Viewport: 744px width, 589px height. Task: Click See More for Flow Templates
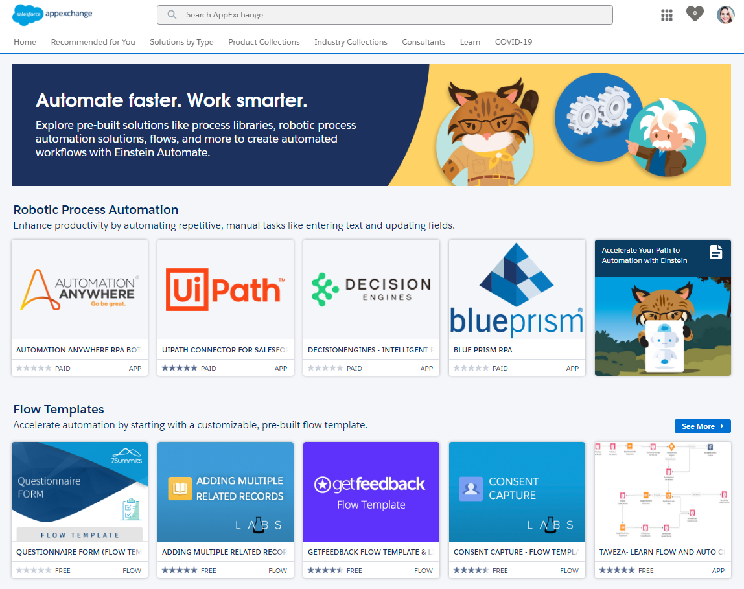[x=702, y=426]
